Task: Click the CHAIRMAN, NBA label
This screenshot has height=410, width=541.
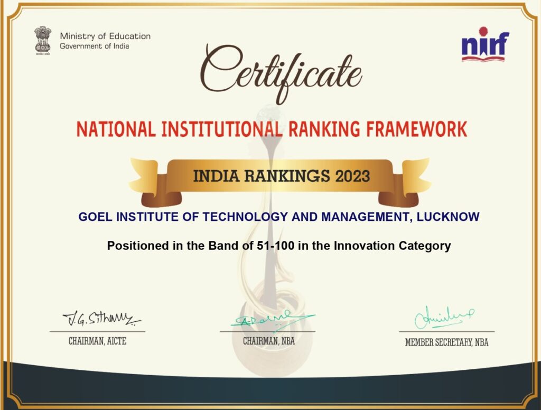Action: 269,341
